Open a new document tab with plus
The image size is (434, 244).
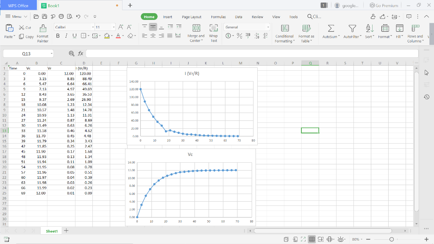point(130,5)
